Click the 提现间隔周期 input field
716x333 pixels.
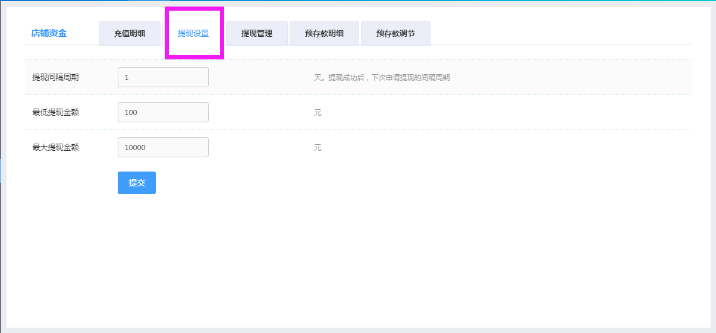[x=163, y=77]
